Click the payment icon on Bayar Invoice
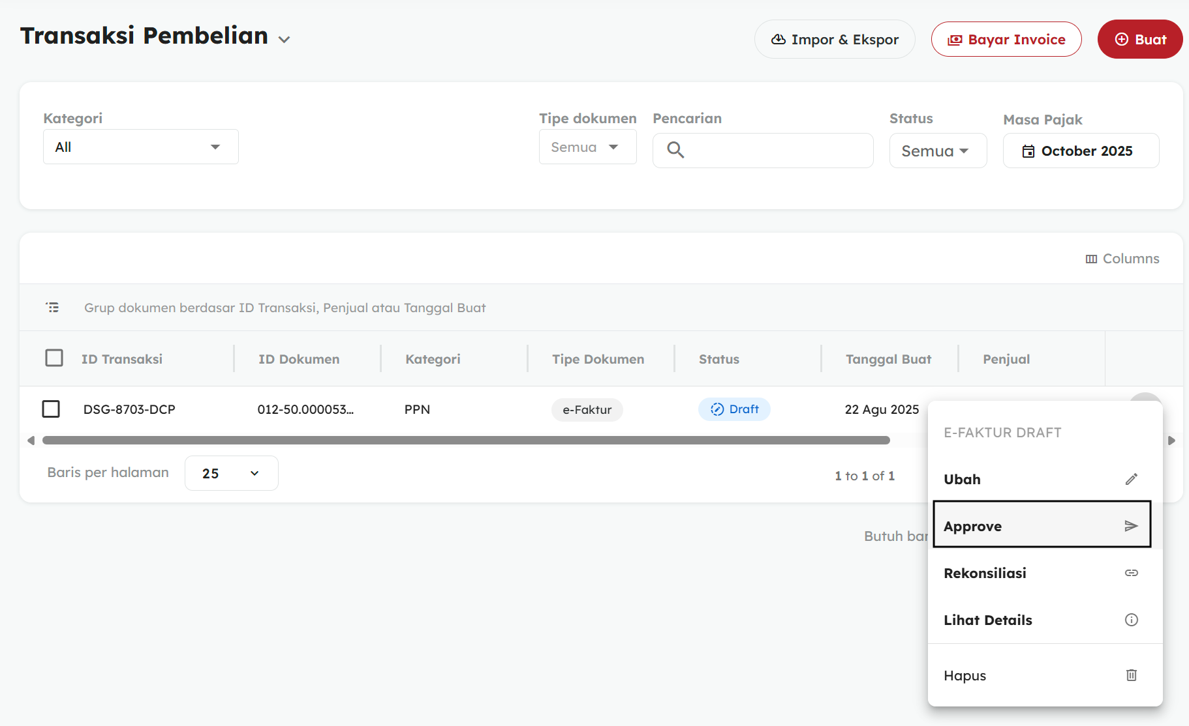This screenshot has height=726, width=1189. 955,40
